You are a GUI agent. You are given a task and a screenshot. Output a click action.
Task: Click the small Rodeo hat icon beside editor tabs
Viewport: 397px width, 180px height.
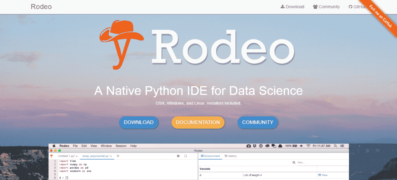[51, 156]
